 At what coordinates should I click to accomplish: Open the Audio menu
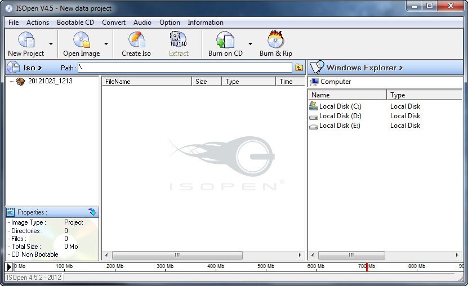(142, 23)
